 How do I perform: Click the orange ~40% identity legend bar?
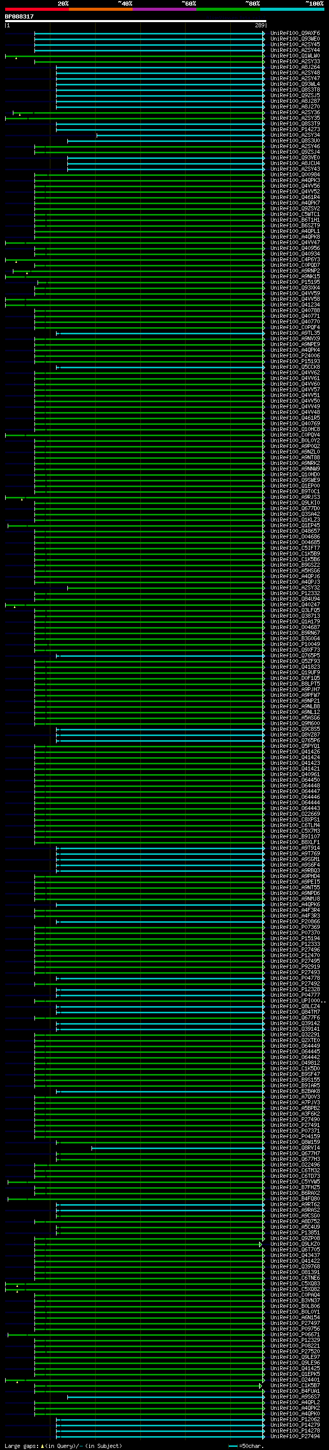click(101, 9)
